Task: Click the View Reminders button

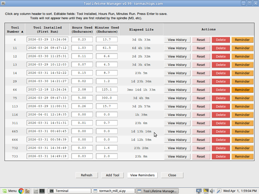Action: [x=142, y=175]
